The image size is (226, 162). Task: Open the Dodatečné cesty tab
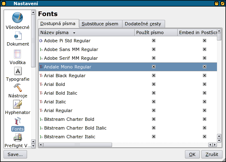point(143,24)
